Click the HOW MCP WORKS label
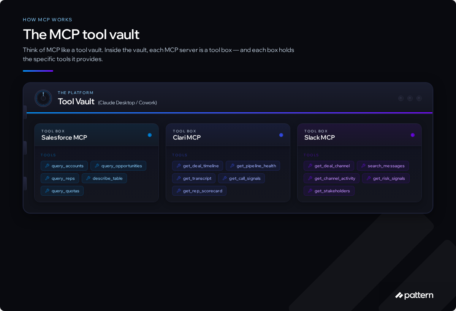The image size is (456, 311). point(47,19)
